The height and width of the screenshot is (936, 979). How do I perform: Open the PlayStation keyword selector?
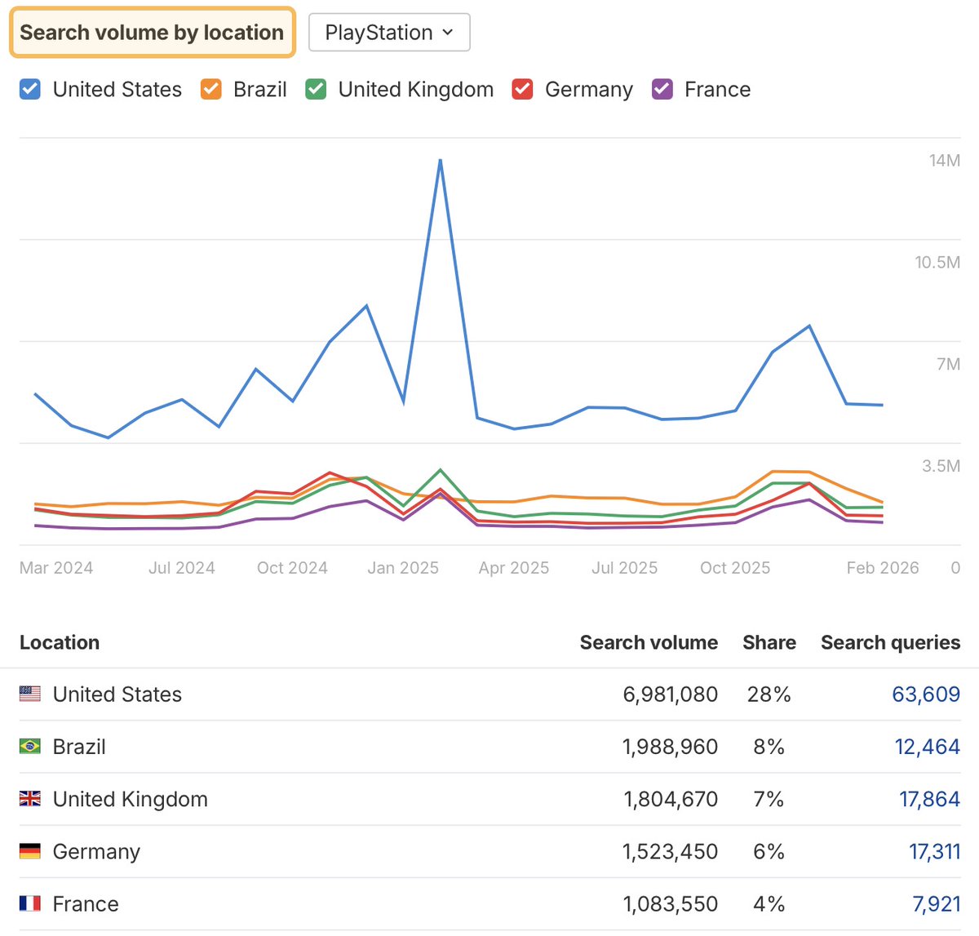389,33
